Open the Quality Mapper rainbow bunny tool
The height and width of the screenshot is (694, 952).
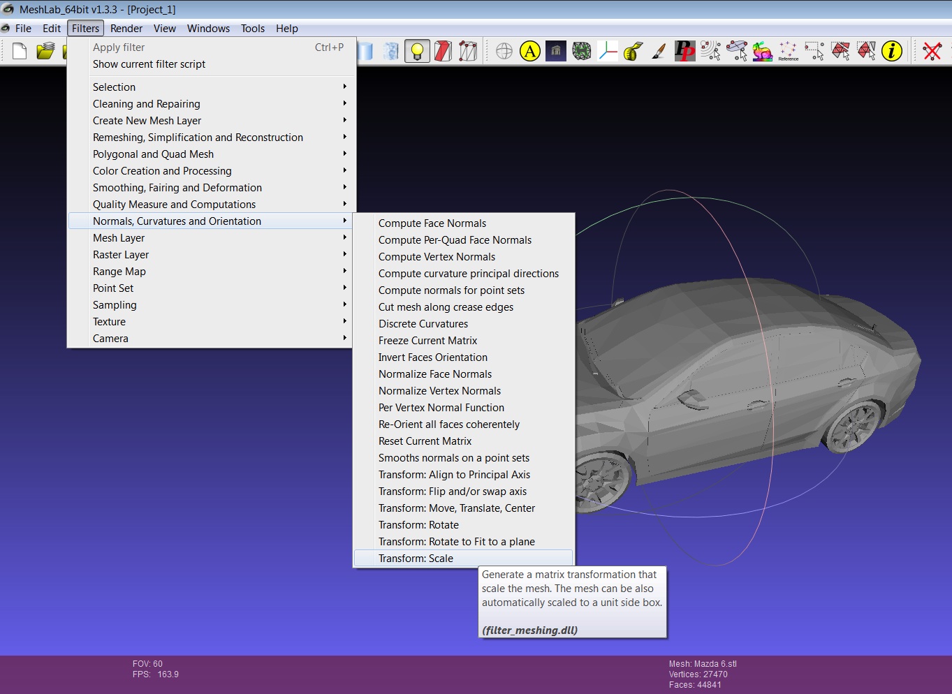pyautogui.click(x=762, y=50)
